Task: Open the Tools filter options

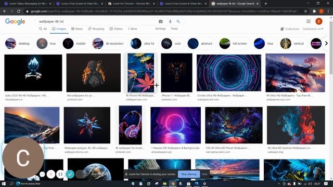Action: pos(174,29)
